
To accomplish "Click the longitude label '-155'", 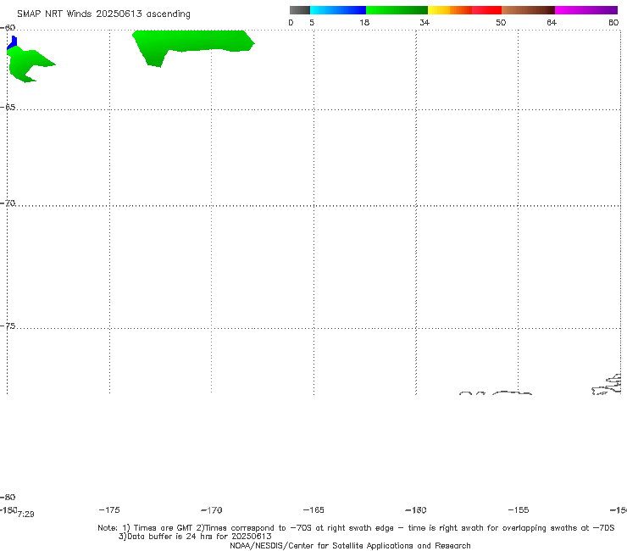I will 519,509.
